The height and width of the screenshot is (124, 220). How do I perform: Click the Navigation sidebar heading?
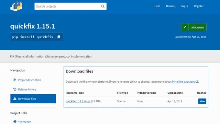tap(18, 70)
